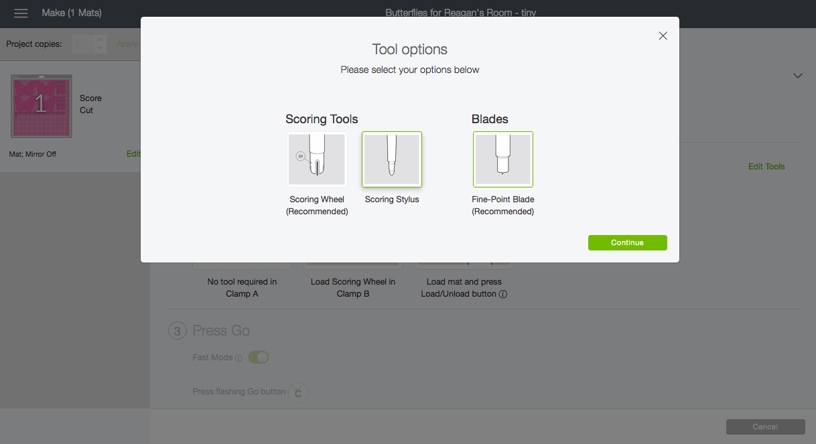Click the Load/Unload button info icon
Image resolution: width=816 pixels, height=444 pixels.
503,294
